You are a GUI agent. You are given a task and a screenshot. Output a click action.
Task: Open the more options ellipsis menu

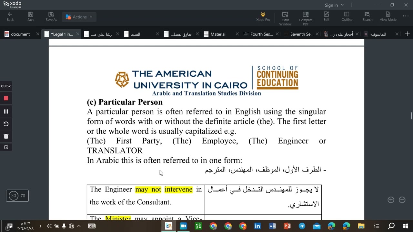(x=406, y=16)
